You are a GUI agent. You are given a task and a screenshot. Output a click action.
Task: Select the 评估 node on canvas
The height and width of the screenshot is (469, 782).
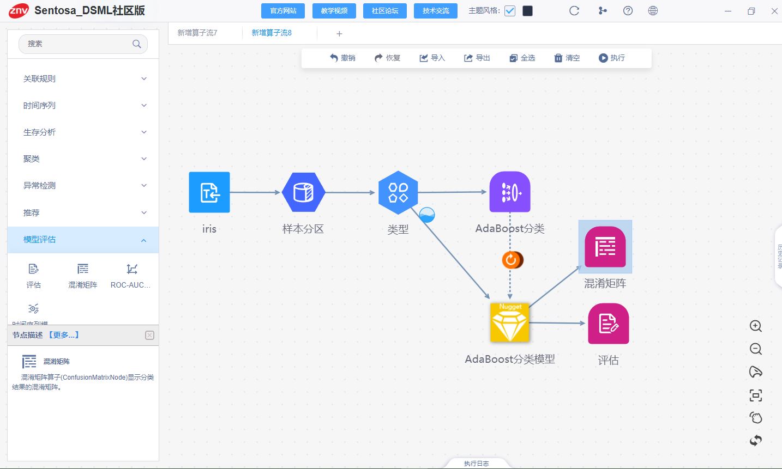[609, 324]
